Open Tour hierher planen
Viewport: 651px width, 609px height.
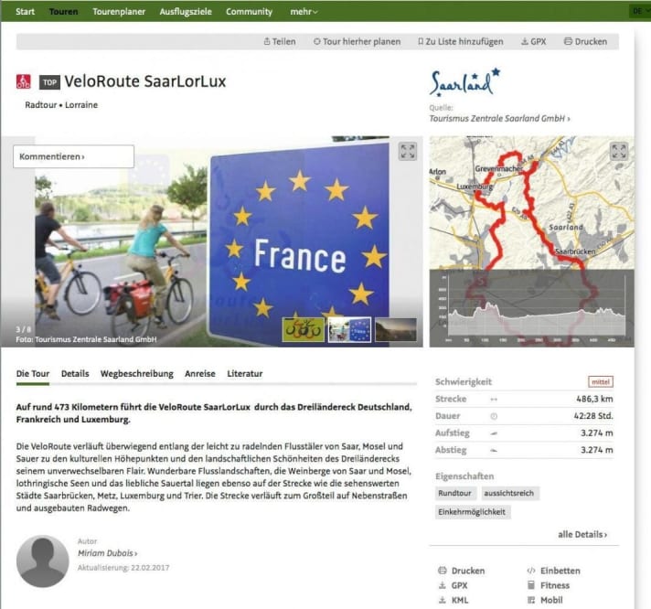(x=358, y=41)
